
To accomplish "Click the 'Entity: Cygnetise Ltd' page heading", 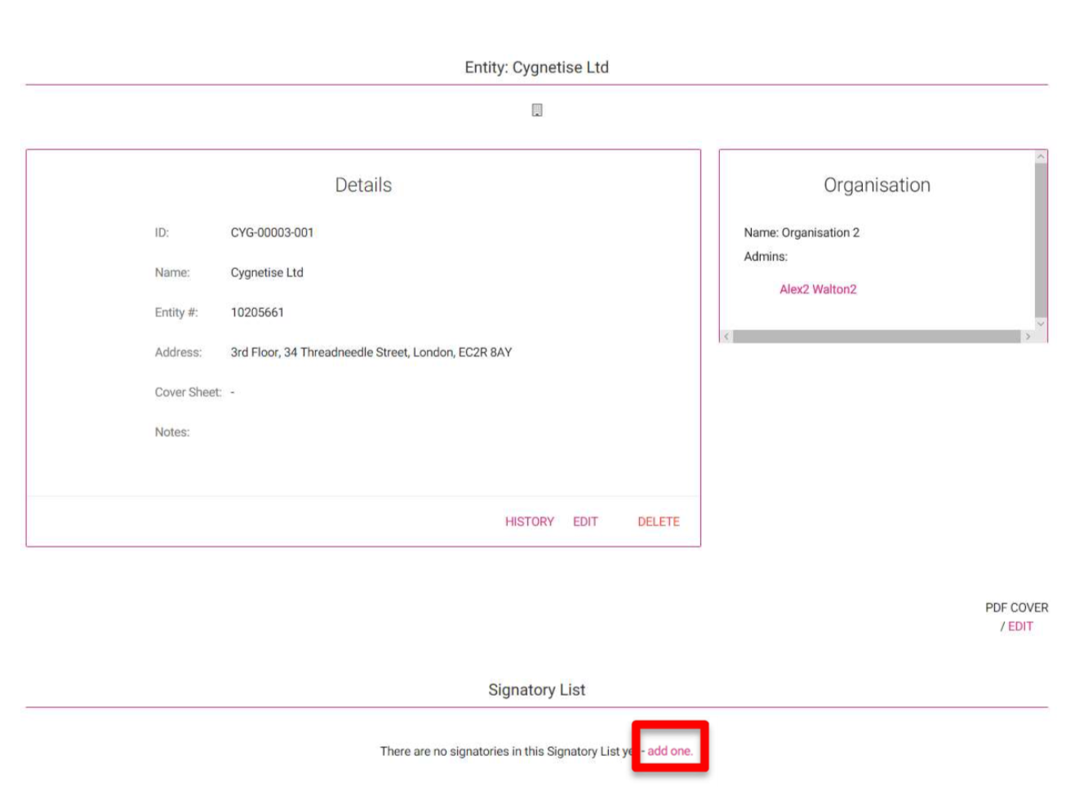I will [537, 68].
